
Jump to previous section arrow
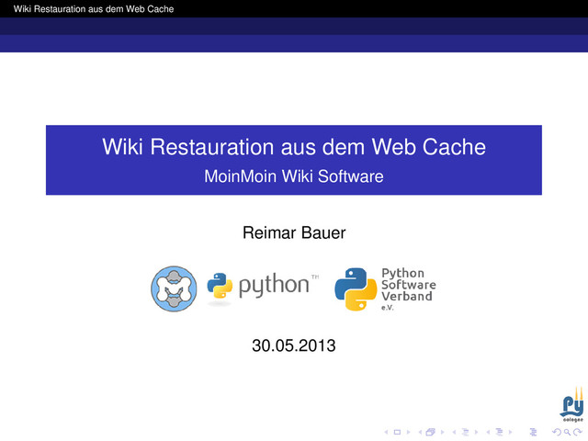[488, 432]
